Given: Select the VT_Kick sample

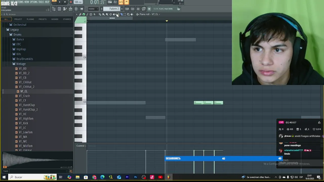Looking at the screenshot, I should 23,123.
